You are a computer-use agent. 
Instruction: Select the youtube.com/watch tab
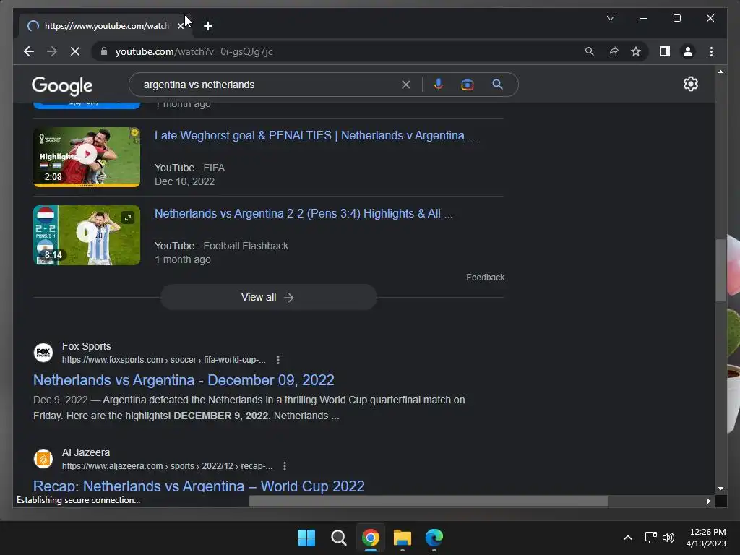(x=104, y=26)
